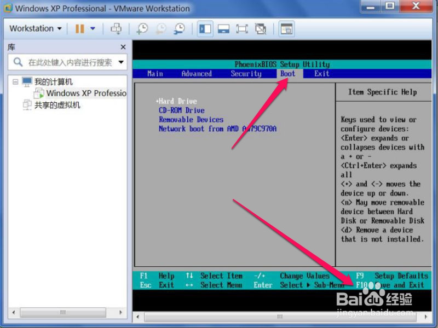Open power options dropdown arrow

pos(93,28)
